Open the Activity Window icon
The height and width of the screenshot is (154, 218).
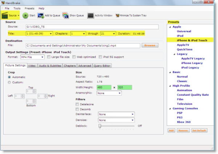[90, 16]
